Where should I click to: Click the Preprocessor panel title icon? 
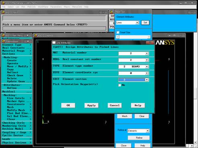4,41
